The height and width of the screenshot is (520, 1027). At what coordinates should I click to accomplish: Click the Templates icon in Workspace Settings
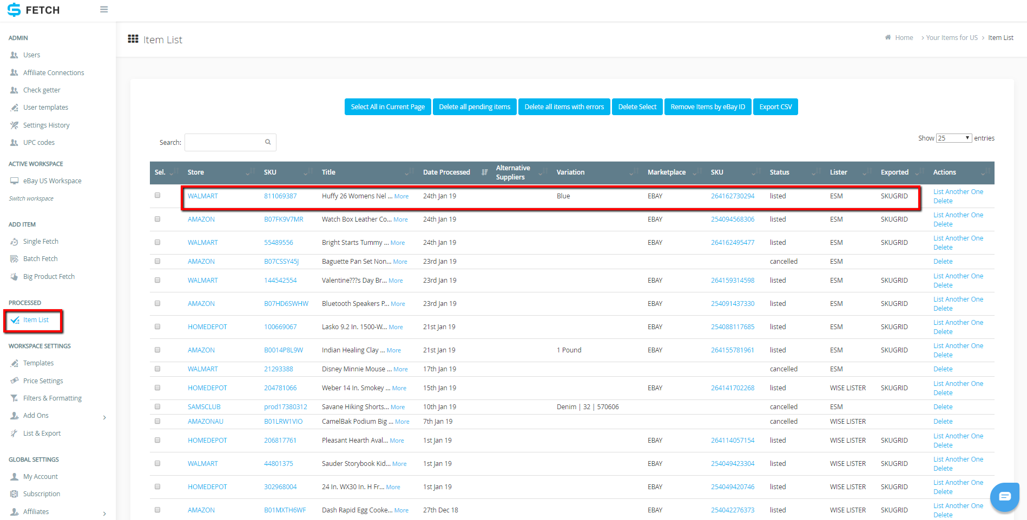click(15, 363)
